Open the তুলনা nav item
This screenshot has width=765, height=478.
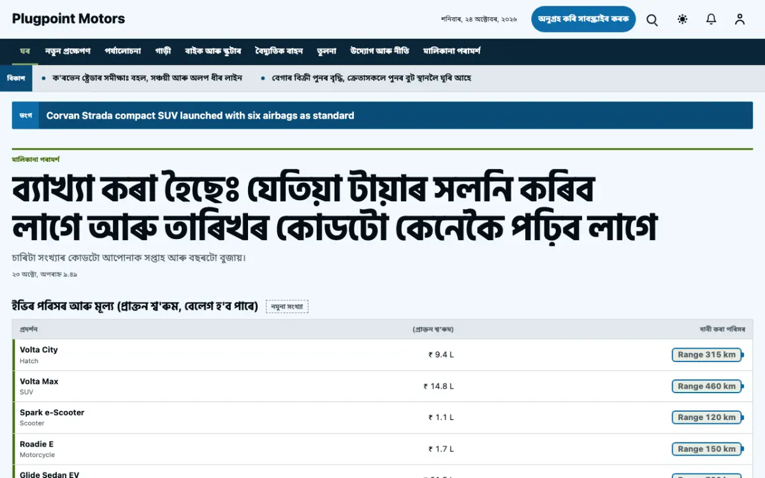click(x=326, y=51)
